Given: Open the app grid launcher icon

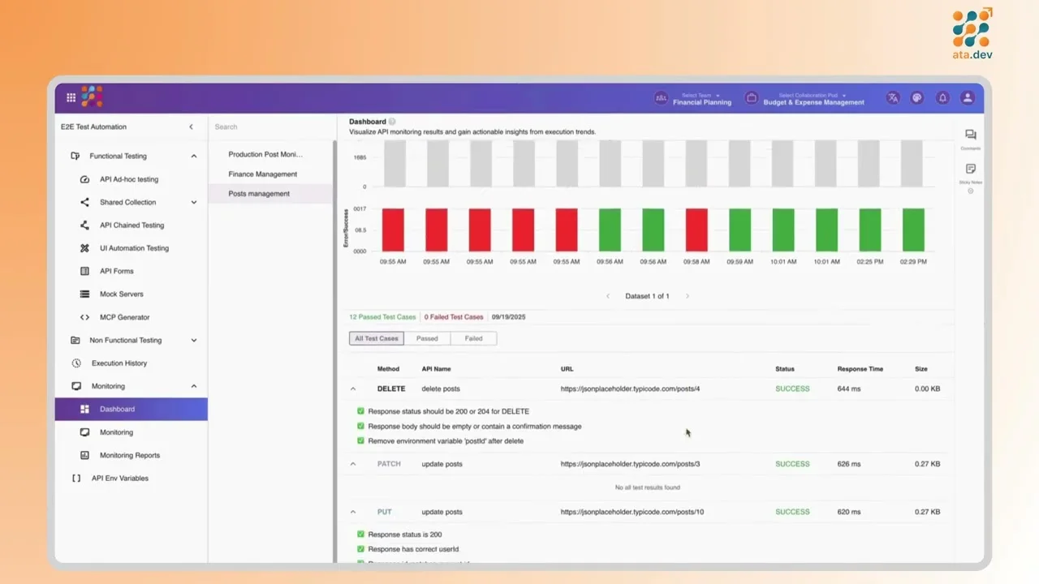Looking at the screenshot, I should (71, 97).
